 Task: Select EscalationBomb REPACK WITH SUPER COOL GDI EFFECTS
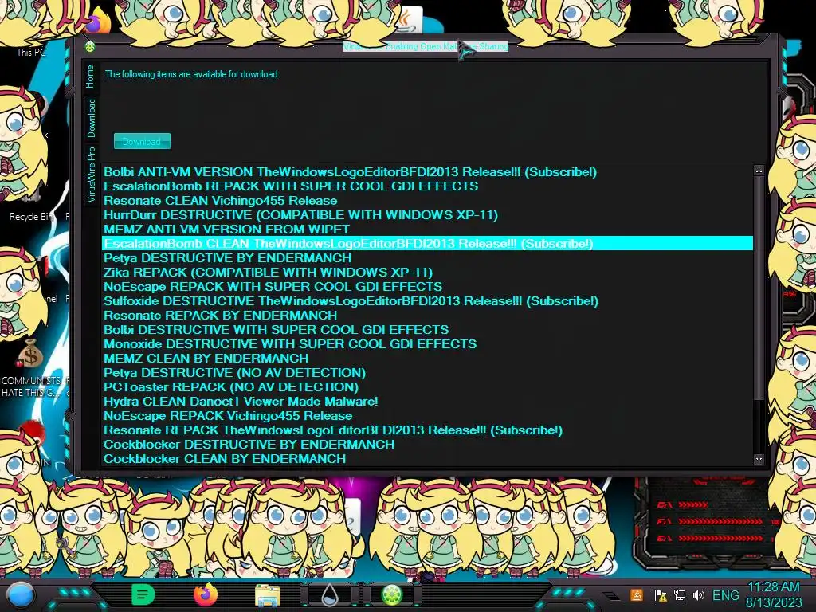[x=427, y=186]
